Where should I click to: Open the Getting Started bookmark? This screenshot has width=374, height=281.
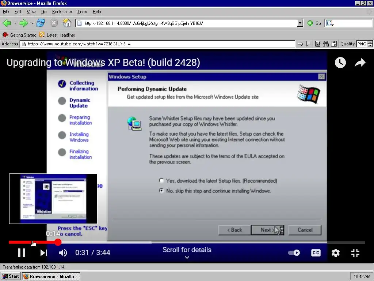(x=19, y=35)
